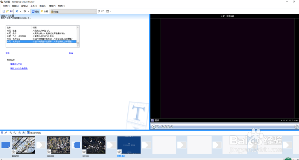Viewport: 299px width, 160px height.
Task: Select the 片尾: 视频在左 animation row
Action: pyautogui.click(x=41, y=39)
